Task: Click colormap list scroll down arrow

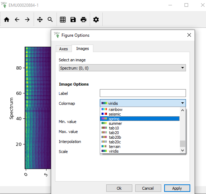Action: point(182,150)
